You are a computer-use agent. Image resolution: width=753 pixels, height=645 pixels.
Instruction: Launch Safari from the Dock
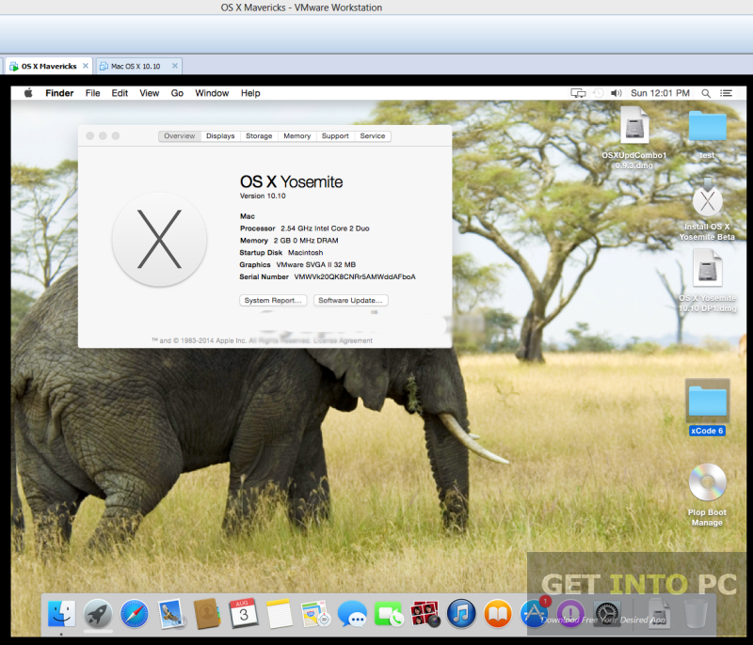(x=135, y=614)
